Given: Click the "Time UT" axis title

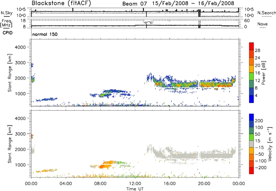Looking at the screenshot, I should pyautogui.click(x=135, y=189).
